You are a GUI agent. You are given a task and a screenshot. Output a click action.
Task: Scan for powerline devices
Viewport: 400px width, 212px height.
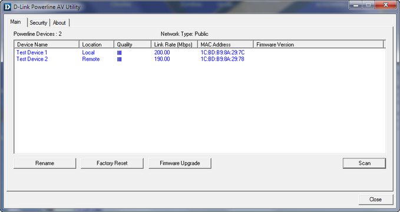click(x=364, y=163)
